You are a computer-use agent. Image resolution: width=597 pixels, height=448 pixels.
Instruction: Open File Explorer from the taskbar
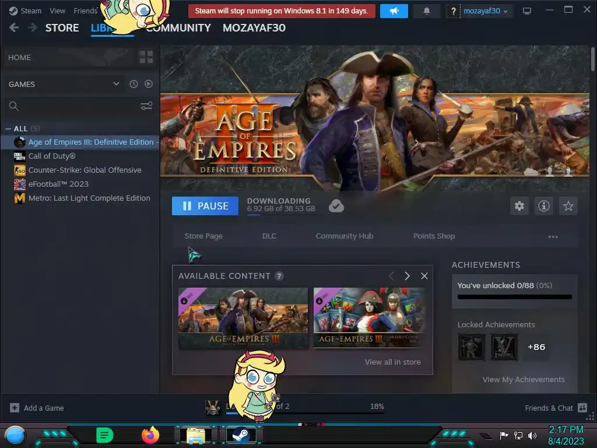[196, 435]
